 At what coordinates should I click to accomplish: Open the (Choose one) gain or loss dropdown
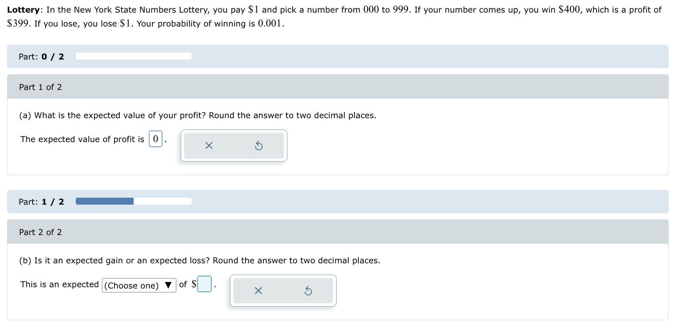coord(138,285)
